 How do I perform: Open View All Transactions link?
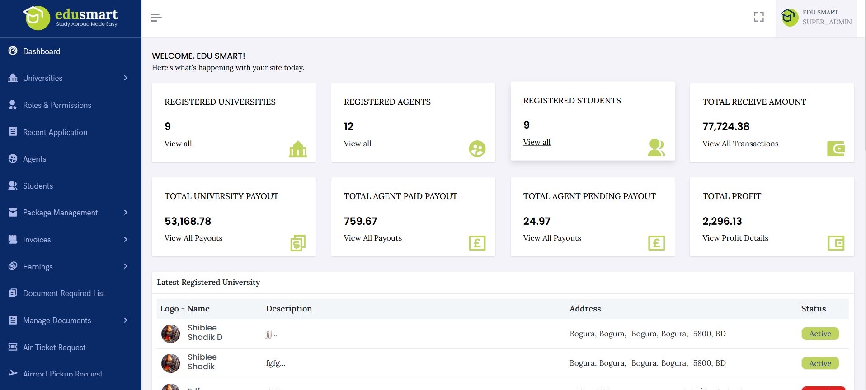[740, 144]
